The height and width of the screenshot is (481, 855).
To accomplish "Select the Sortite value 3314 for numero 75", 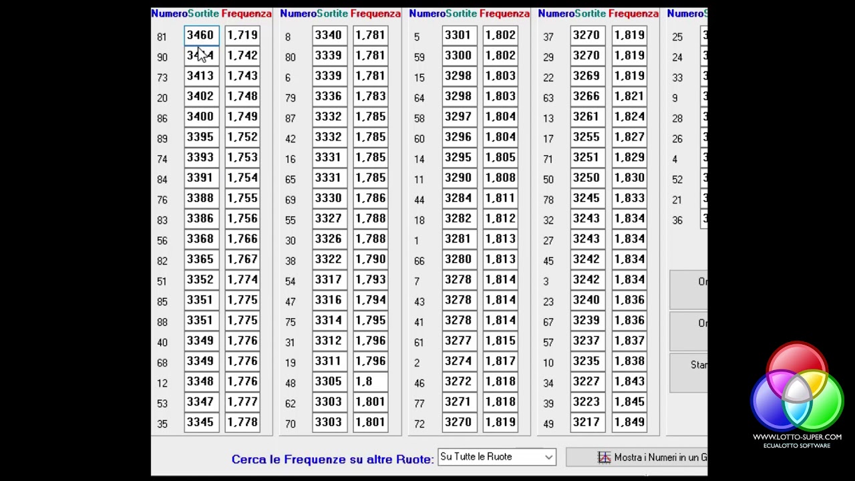I will (x=330, y=321).
